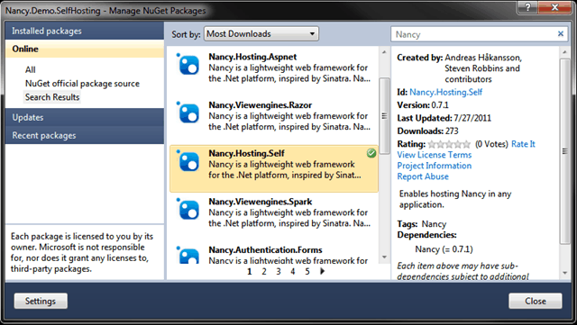Go to results page 5
The image size is (577, 325).
tap(307, 271)
